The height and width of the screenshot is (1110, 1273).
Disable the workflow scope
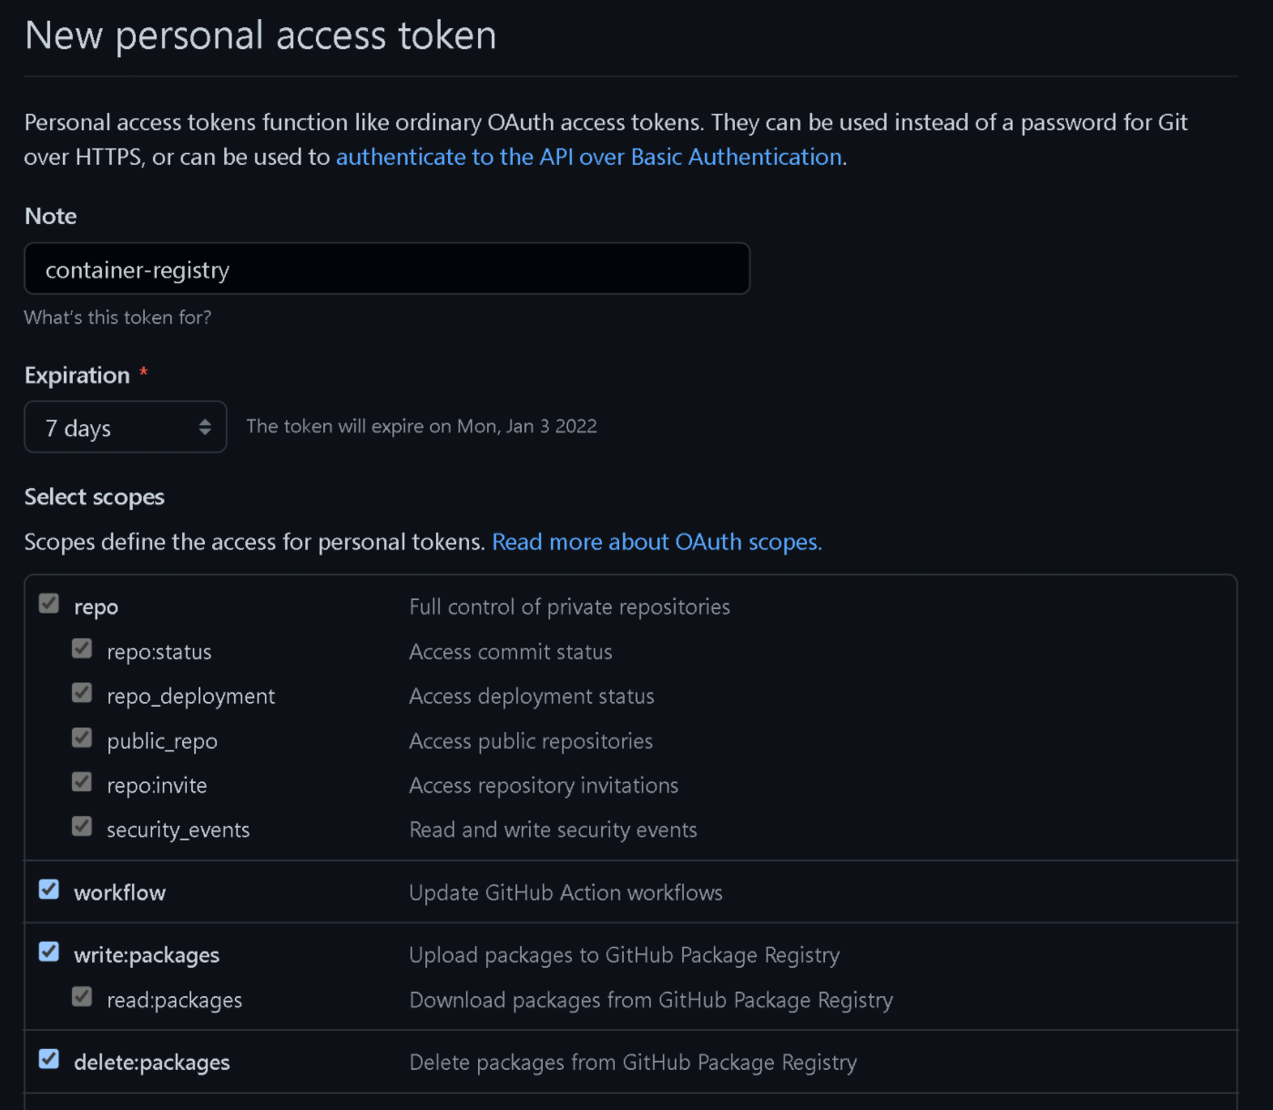(x=47, y=889)
